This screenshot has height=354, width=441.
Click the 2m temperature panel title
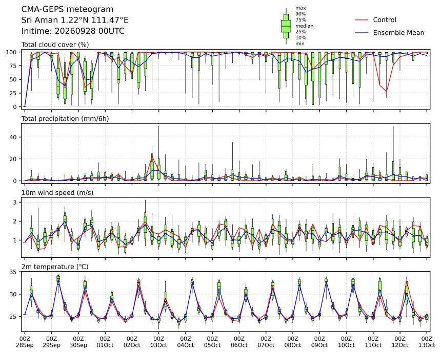click(x=55, y=267)
